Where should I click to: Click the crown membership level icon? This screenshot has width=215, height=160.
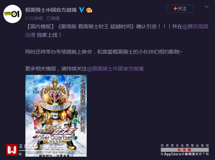point(89,10)
